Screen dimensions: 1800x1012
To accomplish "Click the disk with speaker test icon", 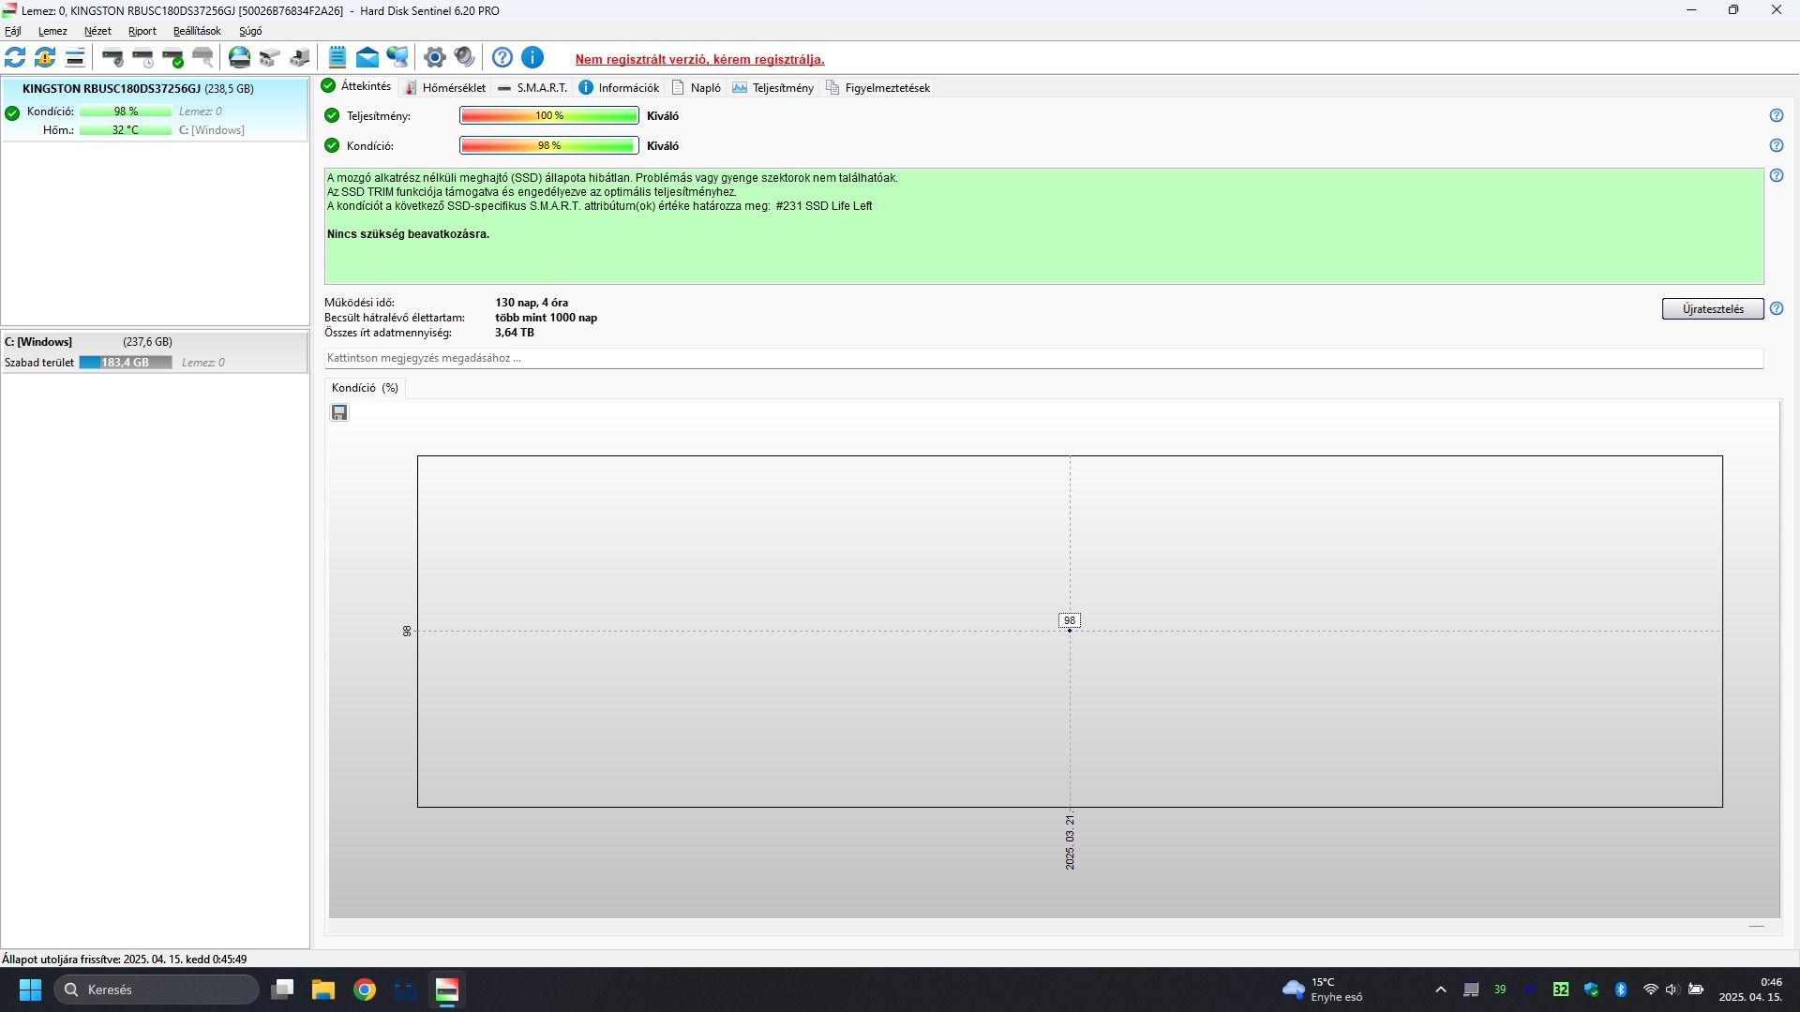I will [x=112, y=57].
